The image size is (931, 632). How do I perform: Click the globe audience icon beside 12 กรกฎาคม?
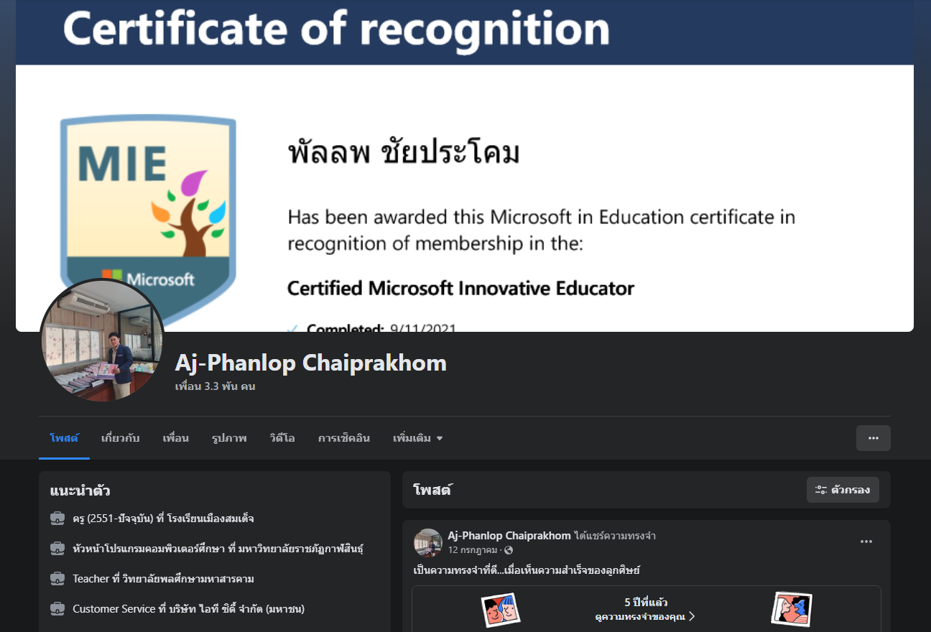coord(509,550)
